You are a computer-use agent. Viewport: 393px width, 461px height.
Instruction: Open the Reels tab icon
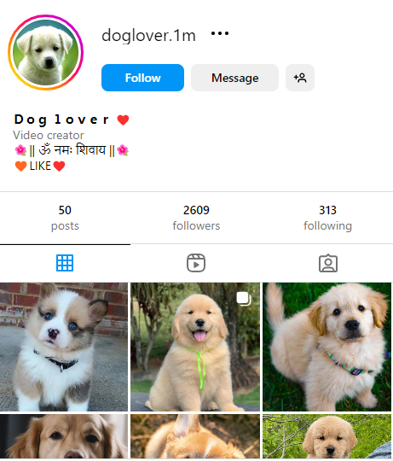point(196,263)
